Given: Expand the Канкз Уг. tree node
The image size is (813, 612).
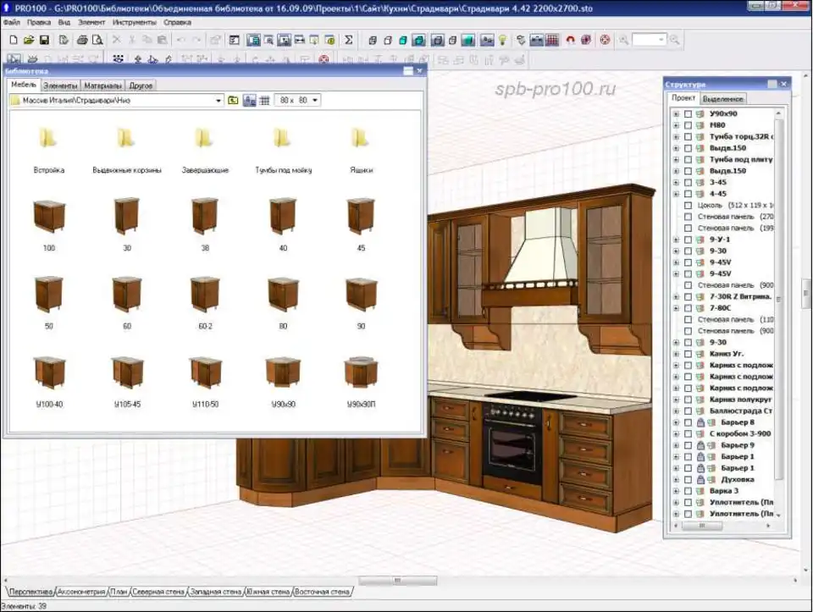Looking at the screenshot, I should pyautogui.click(x=676, y=354).
